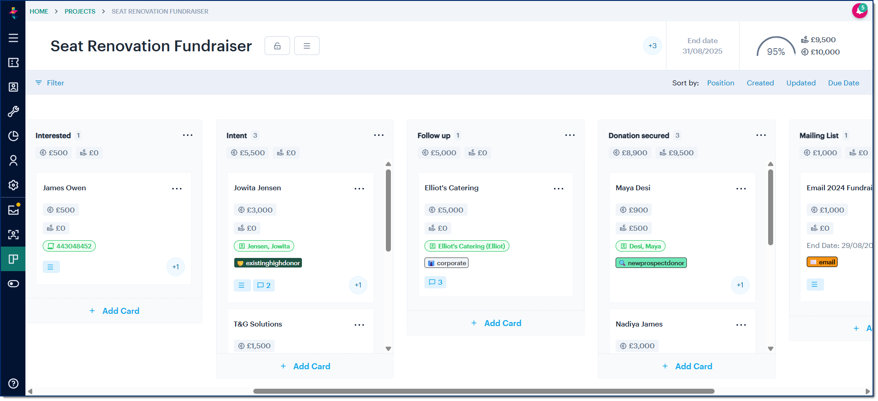Open Elliot's Catering card options menu
878x401 pixels.
558,188
